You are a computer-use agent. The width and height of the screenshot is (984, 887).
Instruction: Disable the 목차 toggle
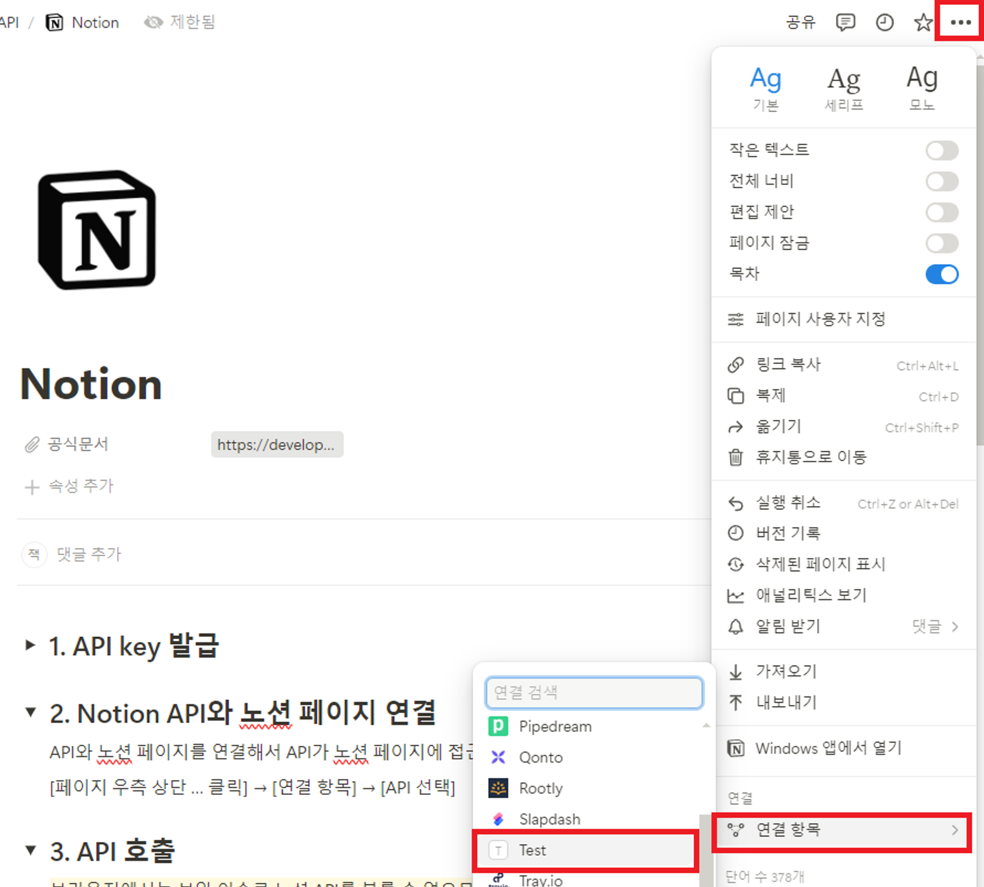941,275
